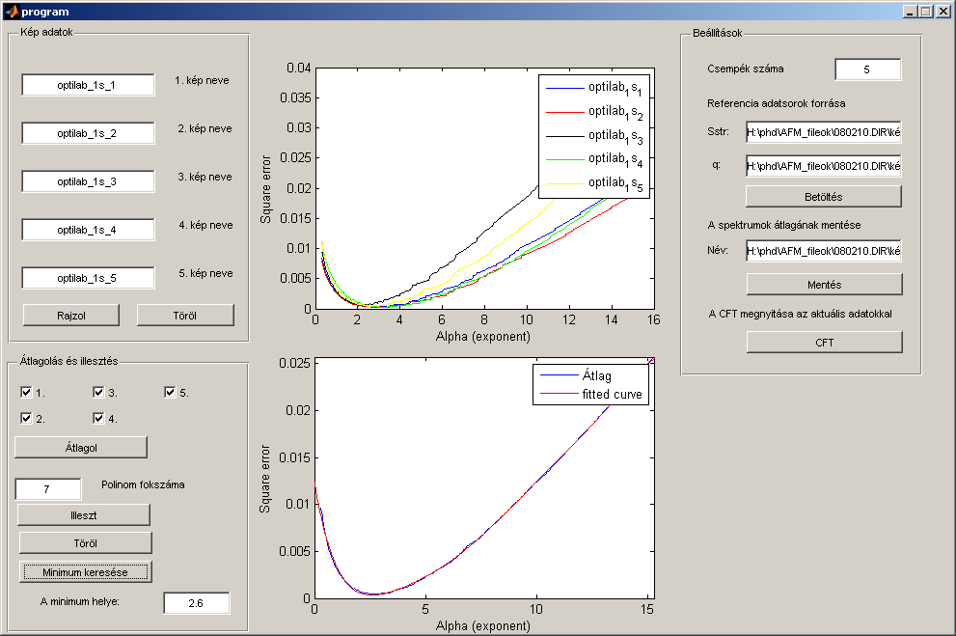This screenshot has width=956, height=636.
Task: Click the optilab1s4 green legend entry
Action: pyautogui.click(x=594, y=160)
